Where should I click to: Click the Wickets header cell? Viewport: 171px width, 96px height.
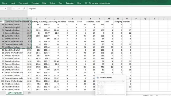coord(127,22)
